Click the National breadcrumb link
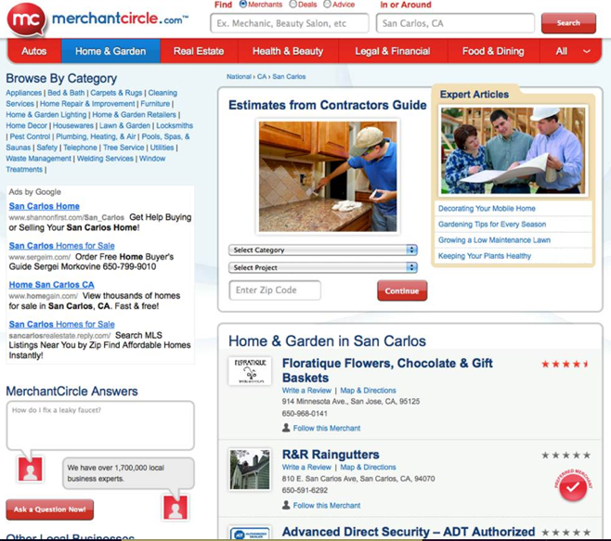 (x=239, y=77)
